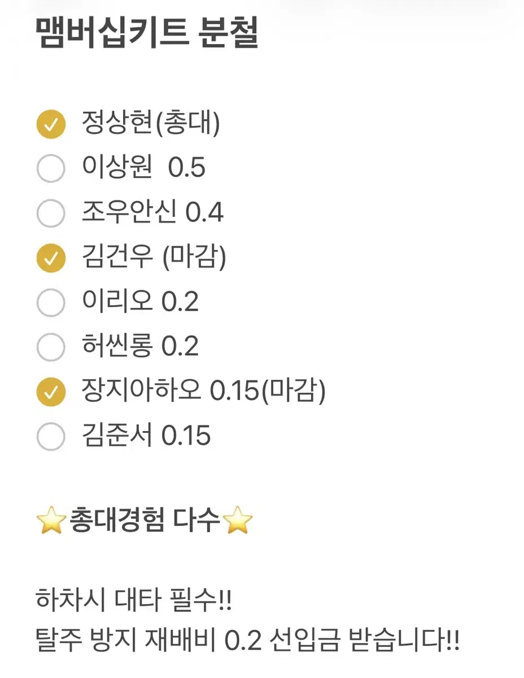Mark the 김준서 0.15 checkbox

click(x=51, y=436)
